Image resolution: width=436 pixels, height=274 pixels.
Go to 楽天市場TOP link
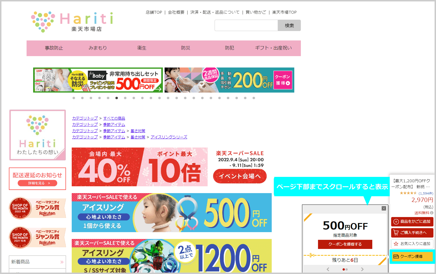[x=284, y=12]
